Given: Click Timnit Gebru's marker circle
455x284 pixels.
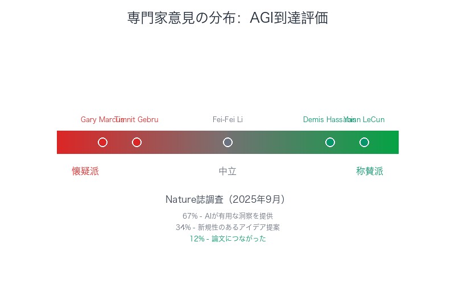Looking at the screenshot, I should click(136, 142).
